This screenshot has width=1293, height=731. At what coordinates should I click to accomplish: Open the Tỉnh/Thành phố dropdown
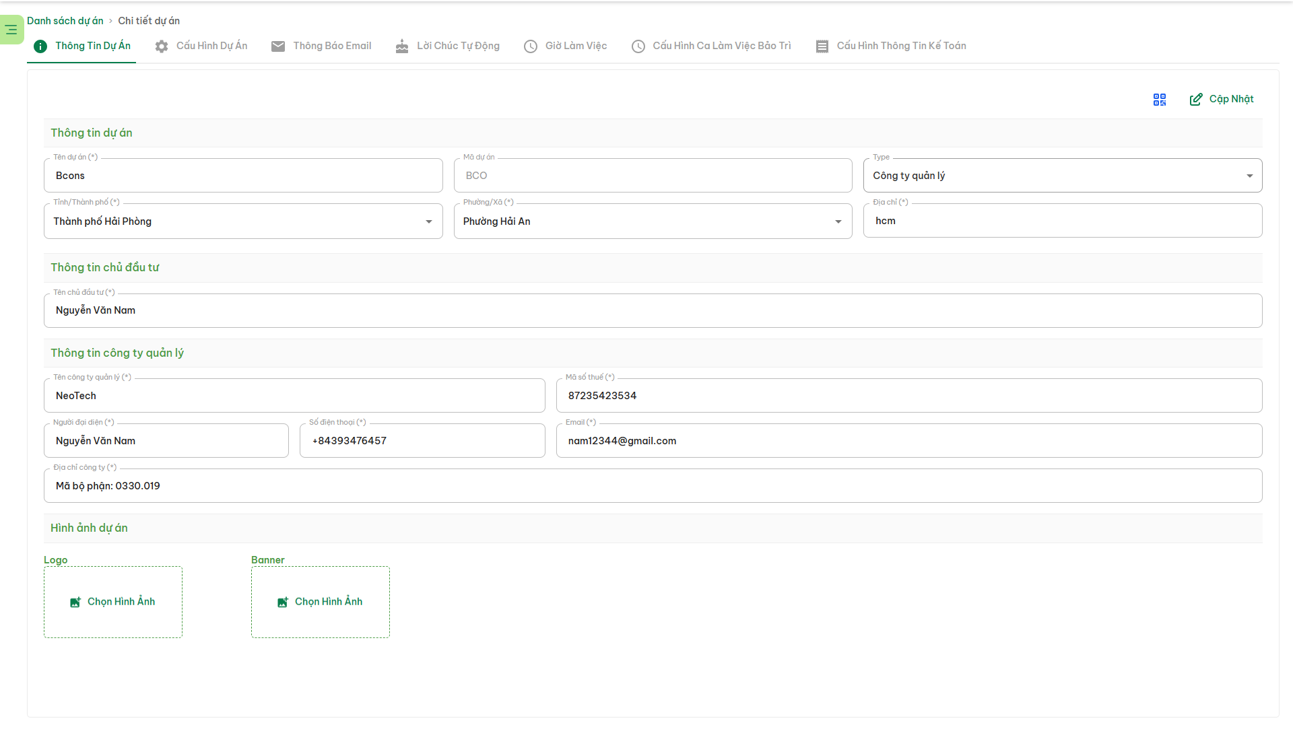(428, 221)
